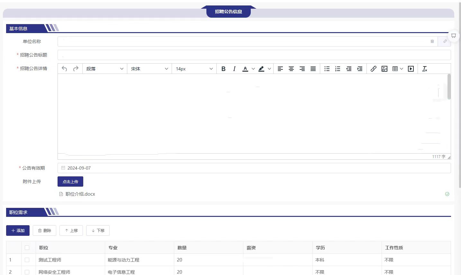Insert an image into the editor
The image size is (461, 275).
384,69
